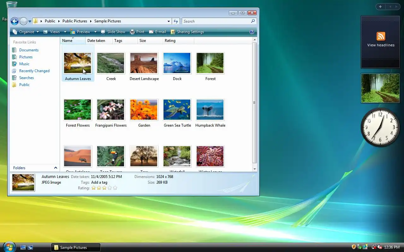Screen dimensions: 404x252
Task: Click the Windows Sidebar tray icon
Action: tap(365, 247)
